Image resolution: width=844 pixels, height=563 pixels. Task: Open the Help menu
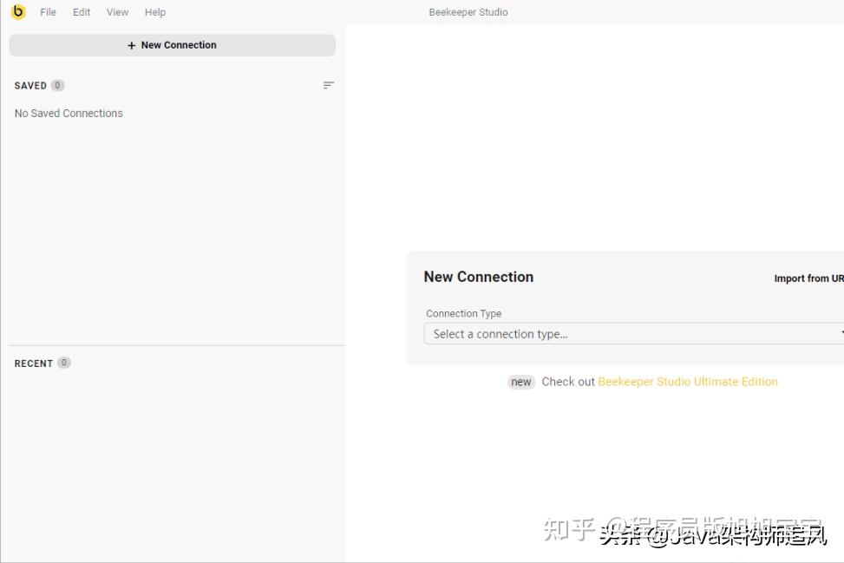155,12
